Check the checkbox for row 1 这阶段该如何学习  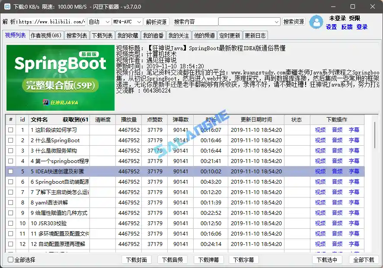tap(10, 130)
